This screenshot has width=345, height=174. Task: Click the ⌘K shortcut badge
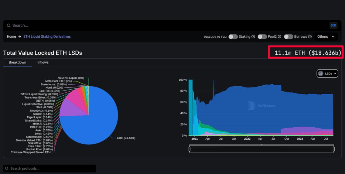pyautogui.click(x=333, y=26)
